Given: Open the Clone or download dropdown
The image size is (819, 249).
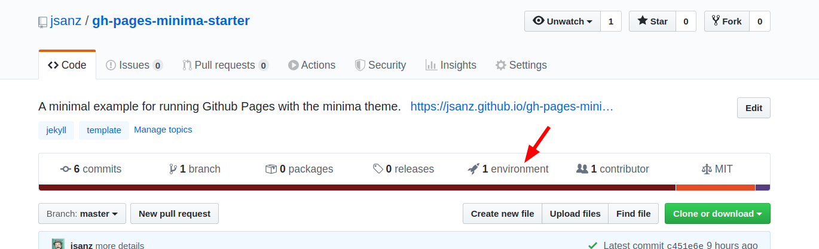Looking at the screenshot, I should point(717,214).
